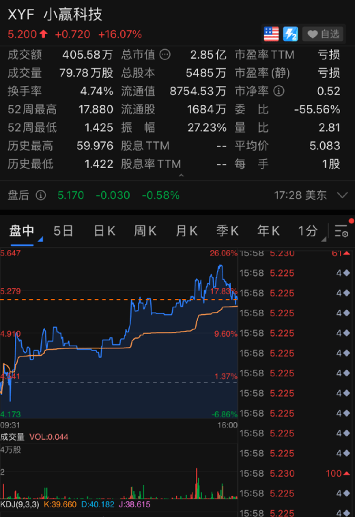Click 量比 value 2.81
355x517 pixels.
click(329, 128)
